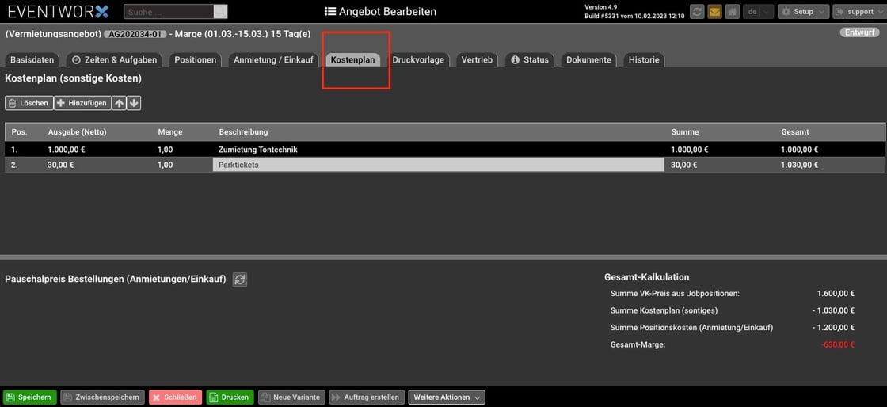887x407 pixels.
Task: Expand the Setup dropdown menu
Action: point(803,12)
